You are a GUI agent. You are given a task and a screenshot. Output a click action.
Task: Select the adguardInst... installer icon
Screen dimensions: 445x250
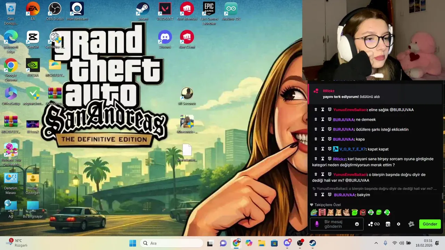tap(33, 96)
